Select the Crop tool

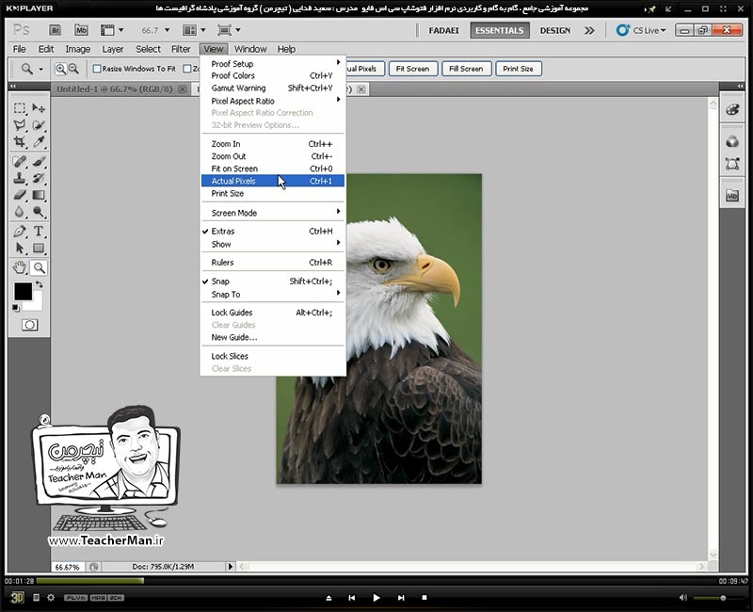click(20, 142)
